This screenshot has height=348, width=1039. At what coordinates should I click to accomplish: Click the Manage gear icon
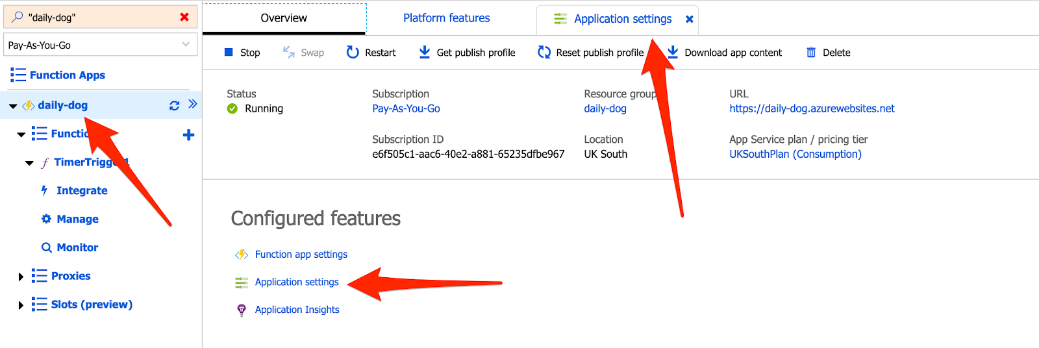coord(46,219)
